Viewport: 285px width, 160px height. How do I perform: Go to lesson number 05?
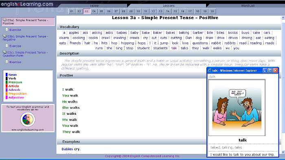coord(101,11)
